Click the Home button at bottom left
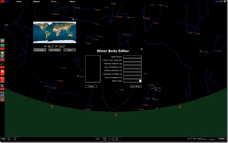 [x=4, y=139]
